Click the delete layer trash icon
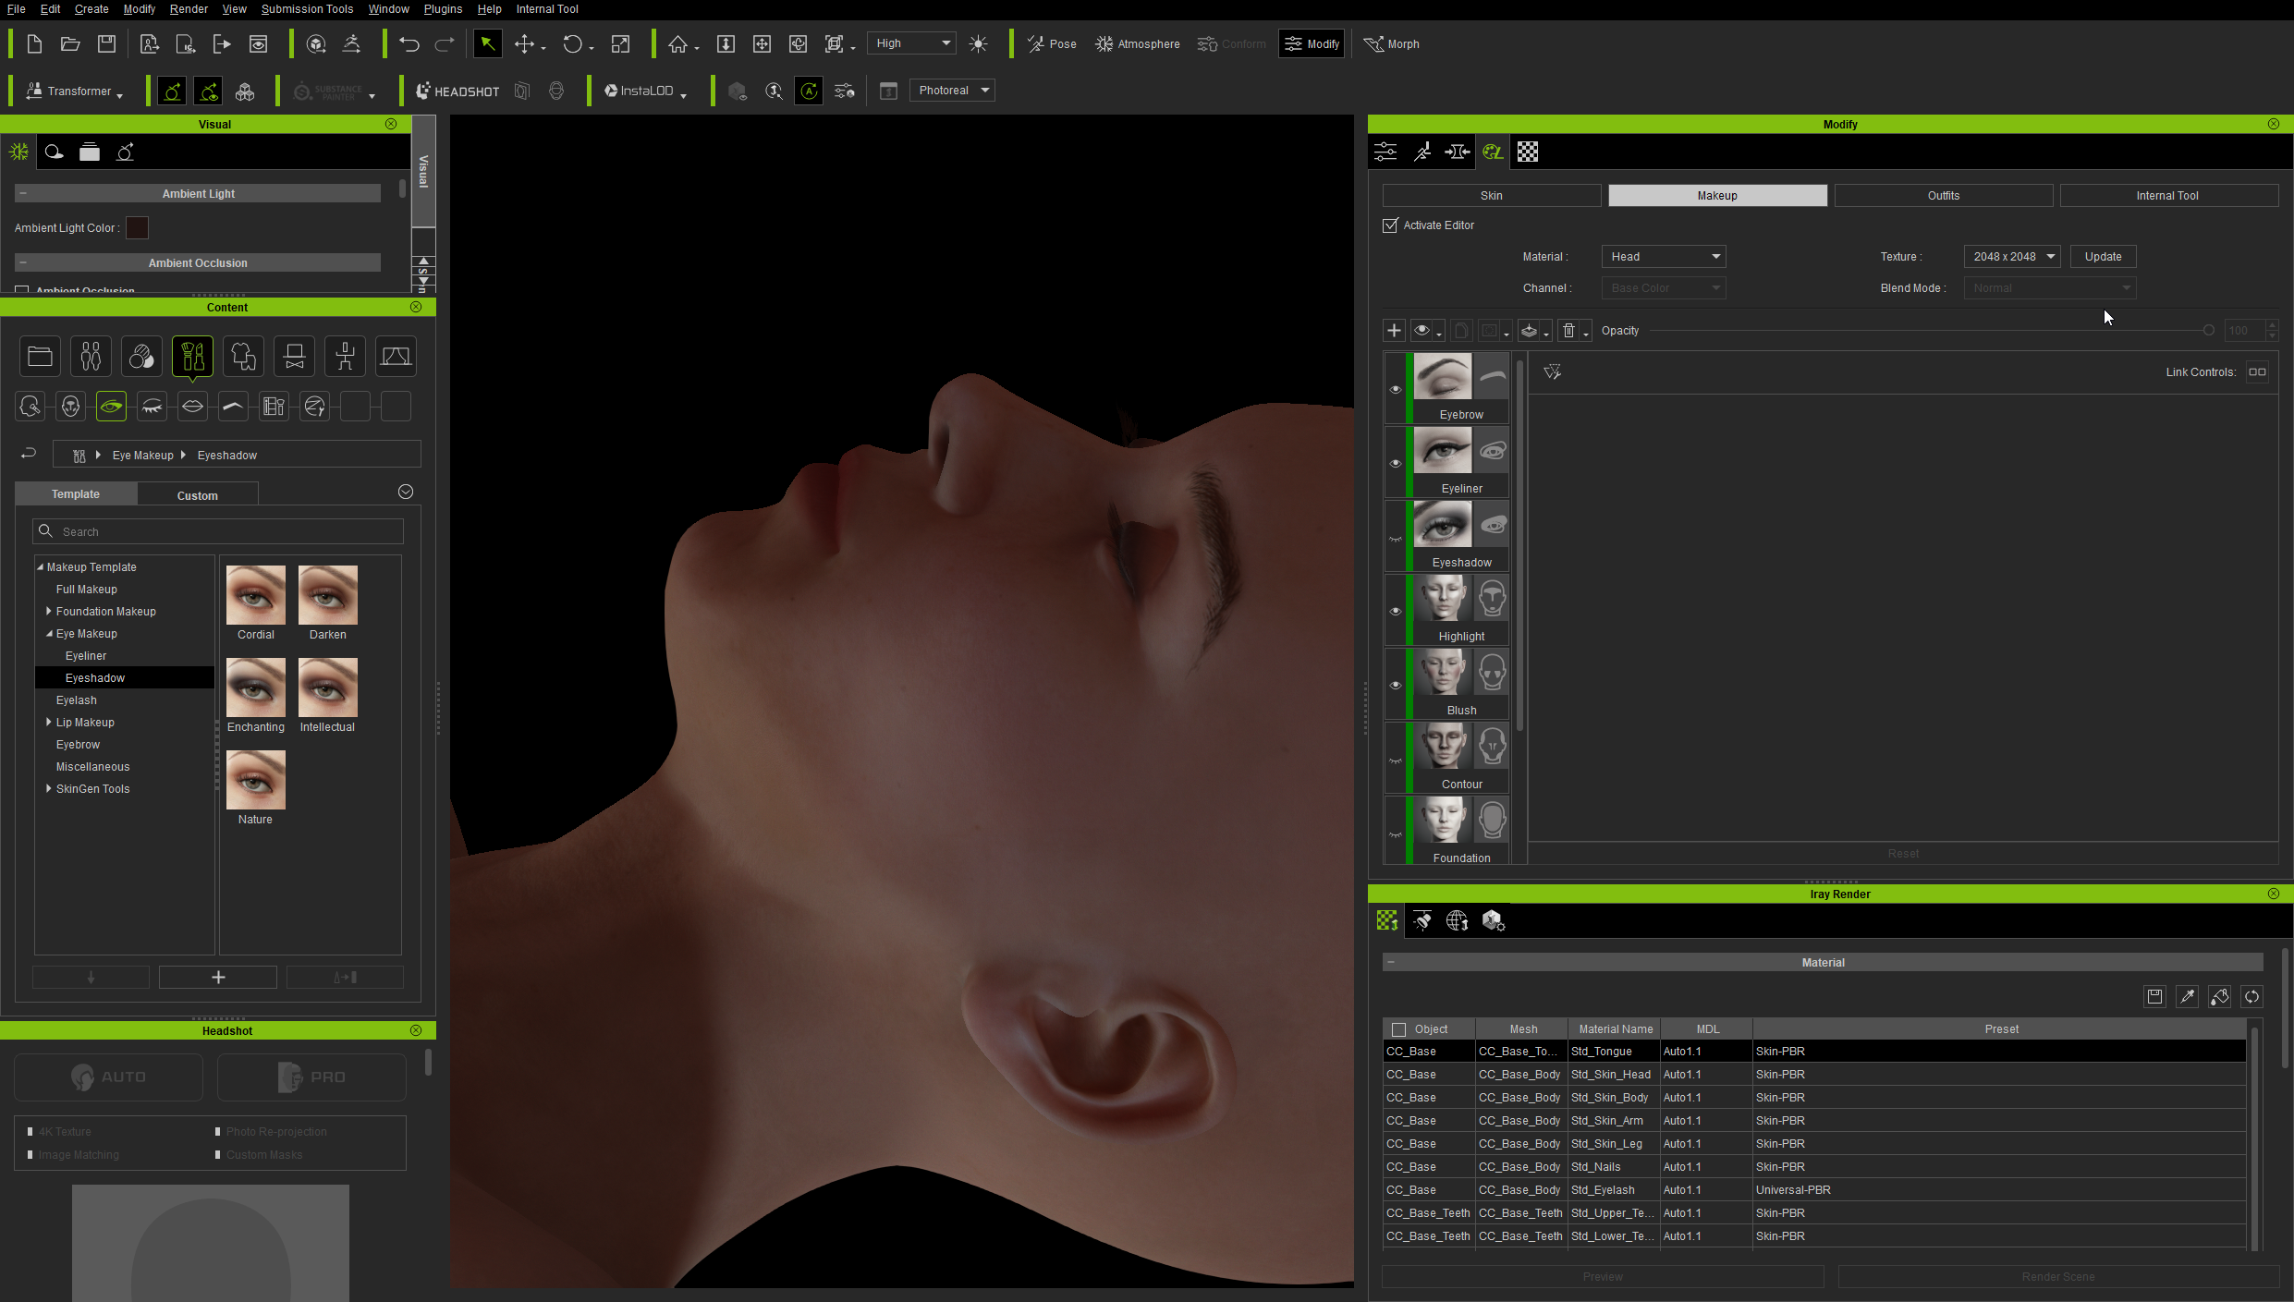This screenshot has height=1302, width=2294. [x=1568, y=330]
